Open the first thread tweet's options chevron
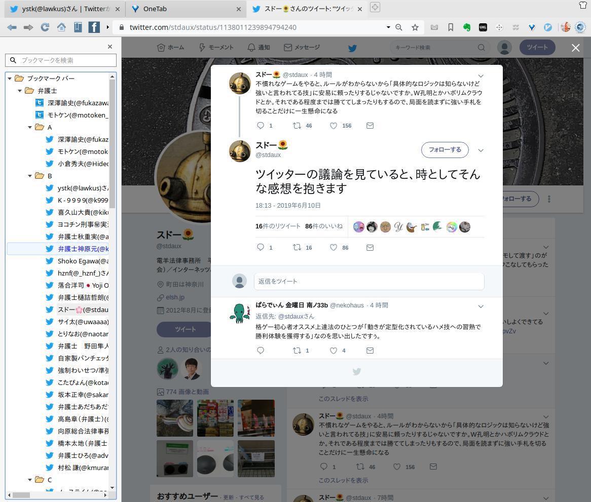The image size is (591, 502). click(481, 75)
